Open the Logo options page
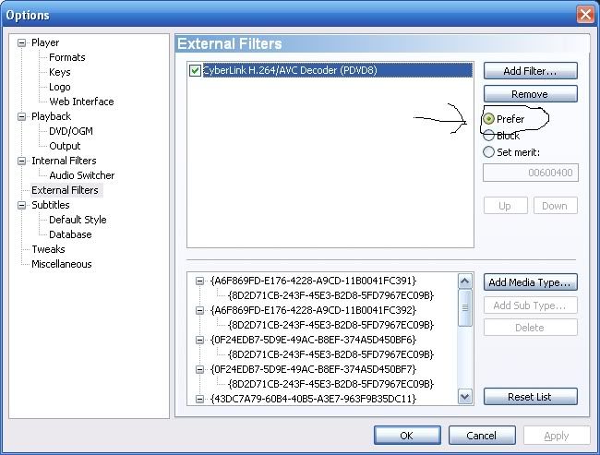Viewport: 600px width, 455px height. 60,87
